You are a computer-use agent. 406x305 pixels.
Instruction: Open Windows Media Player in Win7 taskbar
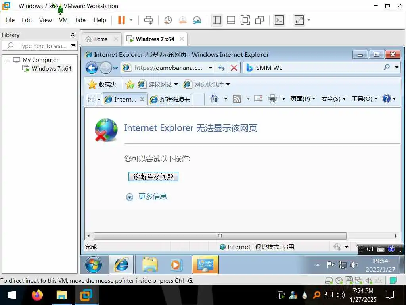coord(176,265)
